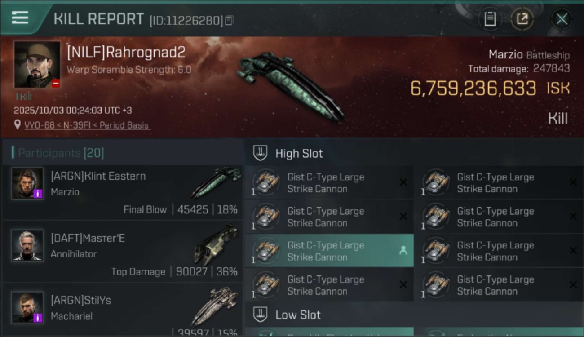Viewport: 584px width, 337px height.
Task: Open Klint Eastern's pilot portrait
Action: click(x=27, y=183)
